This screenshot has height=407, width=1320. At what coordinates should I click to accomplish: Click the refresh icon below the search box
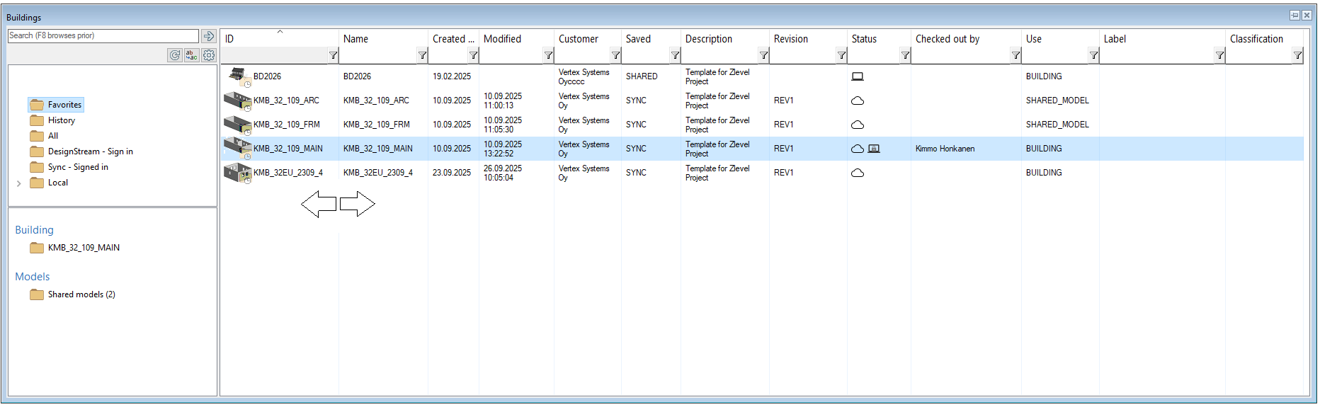174,55
